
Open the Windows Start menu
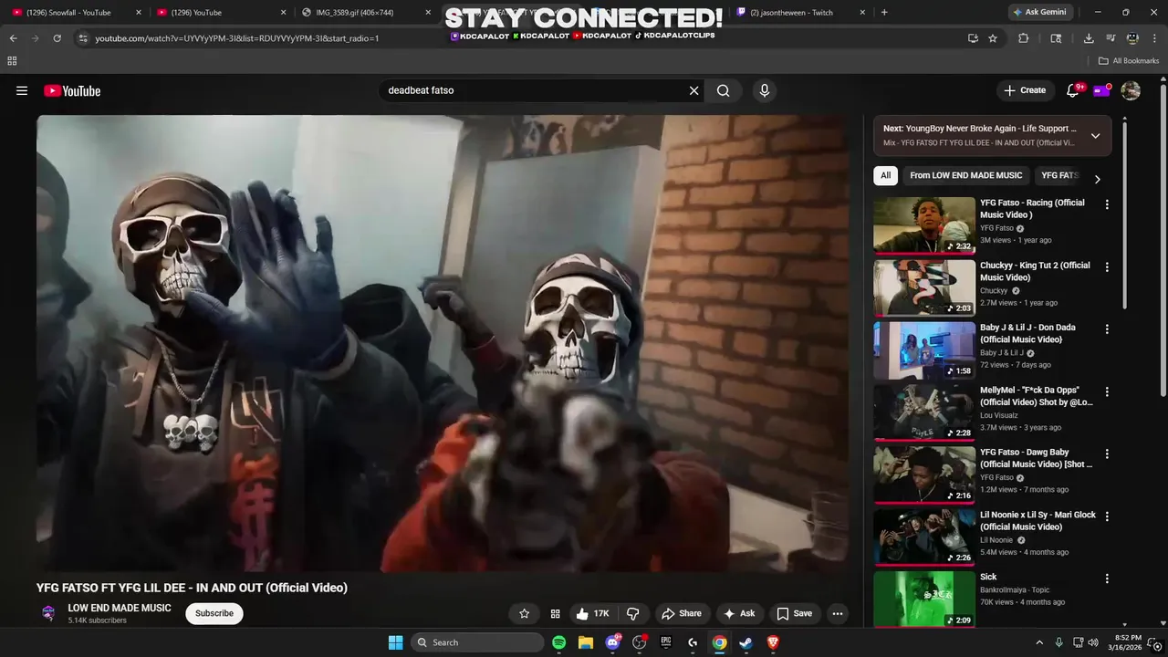click(x=395, y=642)
